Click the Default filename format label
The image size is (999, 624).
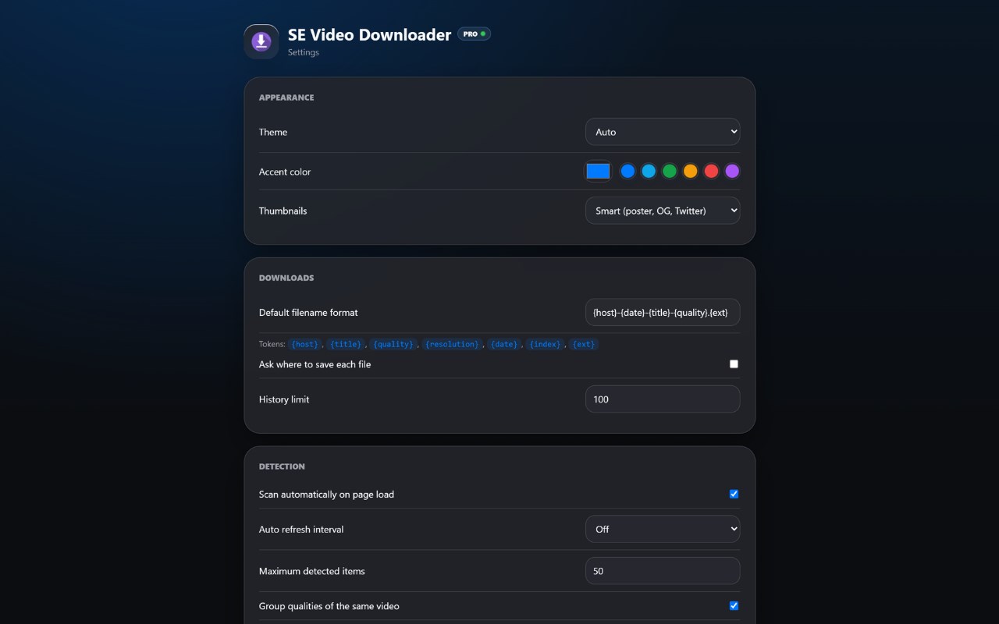pyautogui.click(x=308, y=313)
